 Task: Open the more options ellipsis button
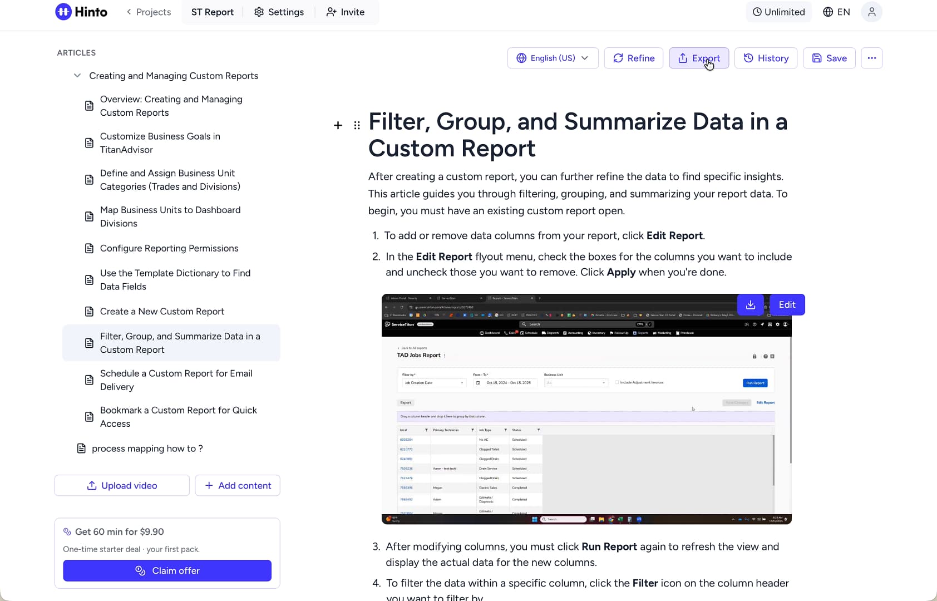pyautogui.click(x=871, y=58)
